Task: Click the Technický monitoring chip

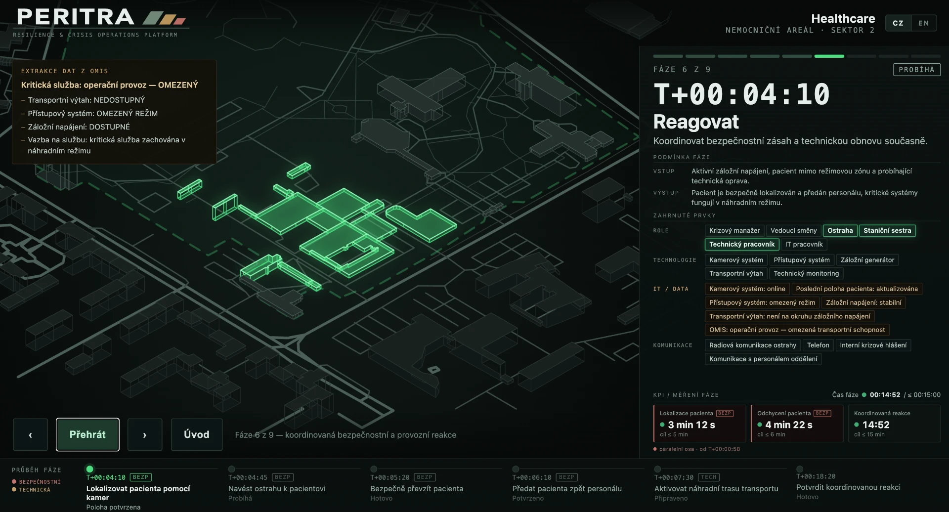Action: click(806, 273)
